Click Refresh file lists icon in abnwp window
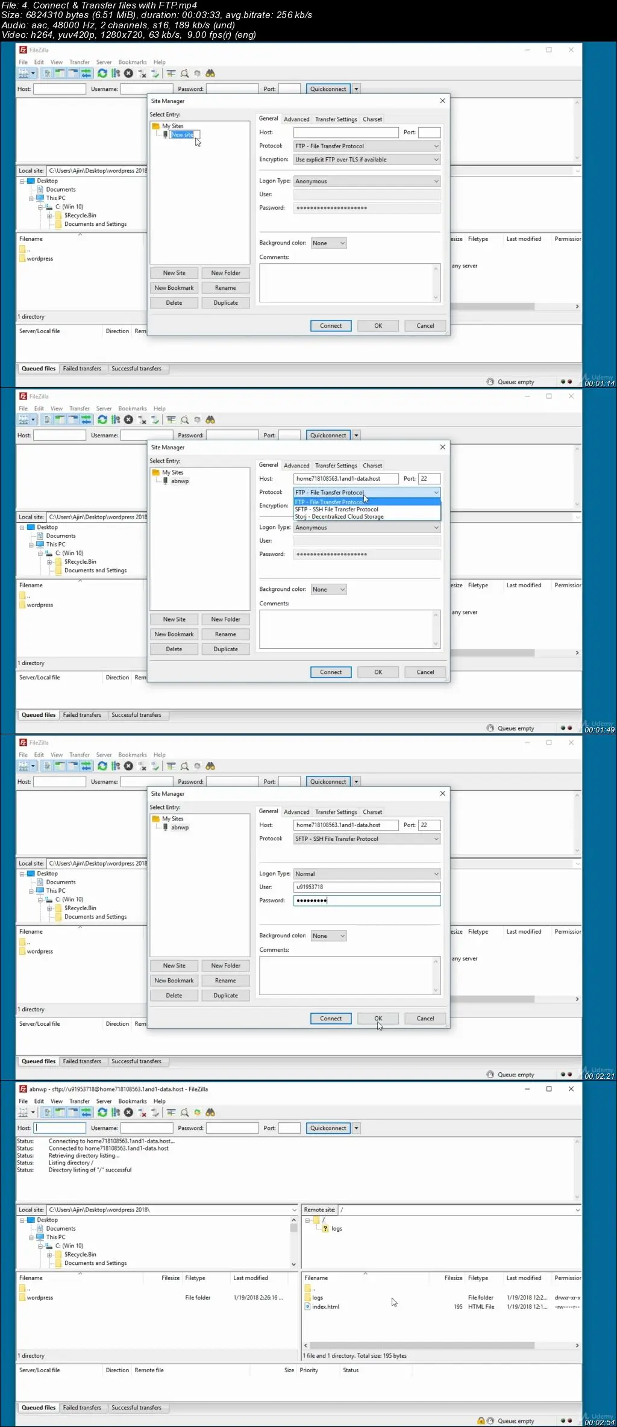Screen dimensions: 617x1427 (102, 1112)
